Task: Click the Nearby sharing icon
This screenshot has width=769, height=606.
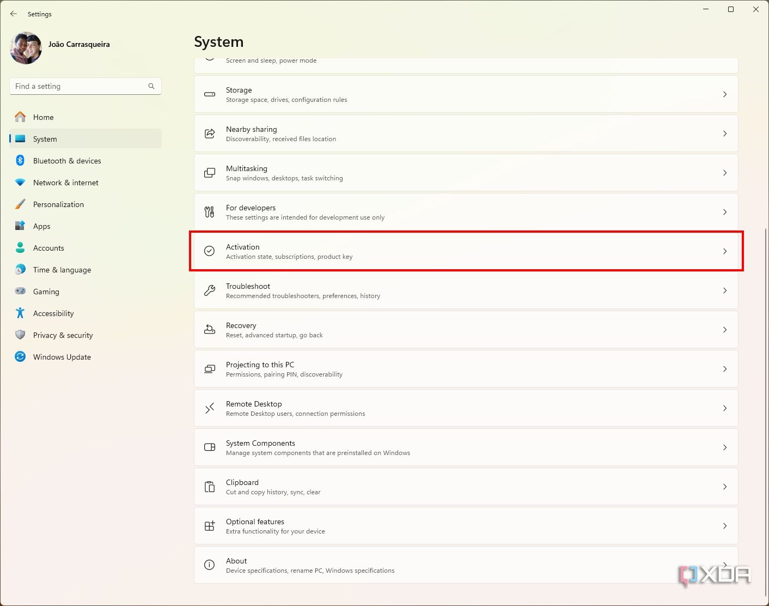Action: 210,134
